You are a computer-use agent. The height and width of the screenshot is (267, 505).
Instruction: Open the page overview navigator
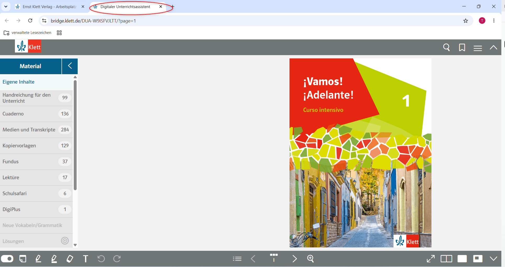tap(274, 258)
